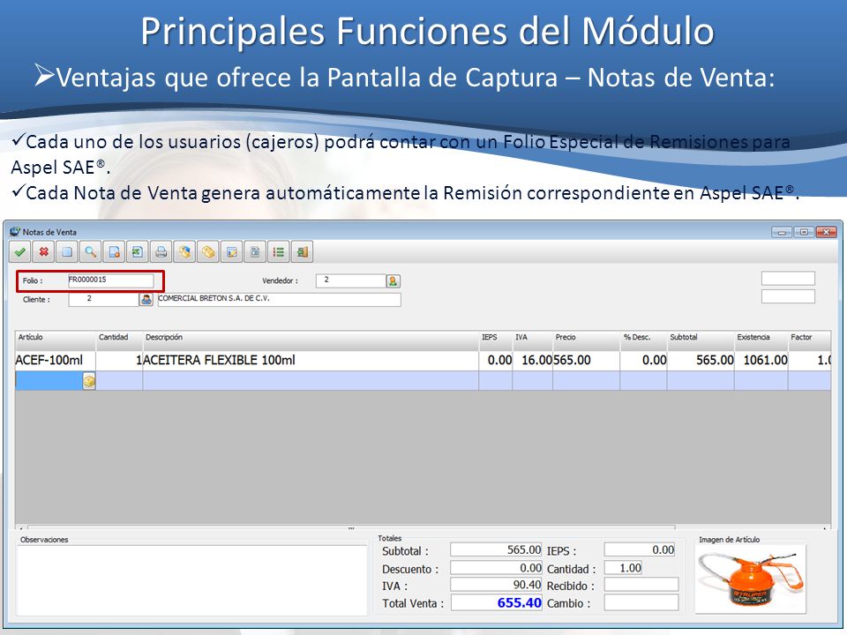Click the document with orange badge icon
Viewport: 847px width, 635px height.
(x=114, y=252)
